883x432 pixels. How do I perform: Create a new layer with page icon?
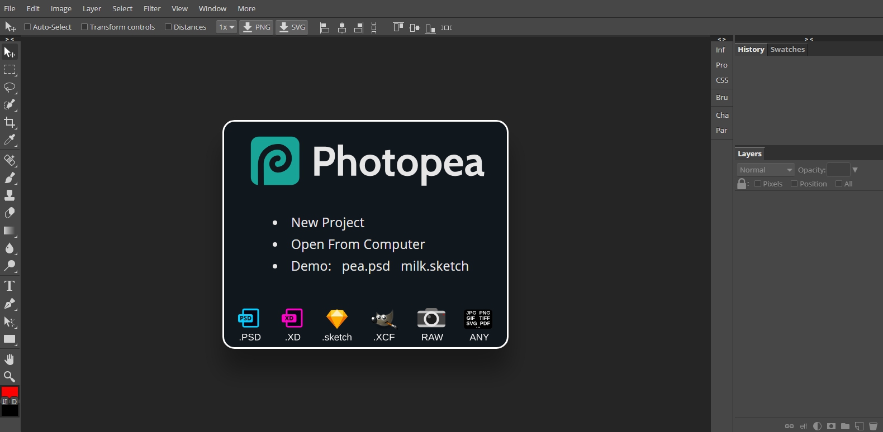coord(860,426)
